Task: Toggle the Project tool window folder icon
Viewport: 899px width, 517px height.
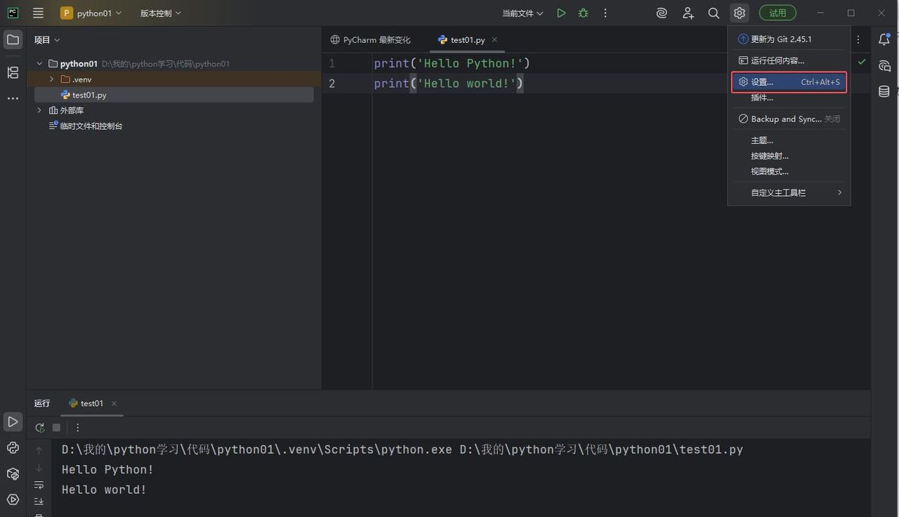Action: pos(13,39)
